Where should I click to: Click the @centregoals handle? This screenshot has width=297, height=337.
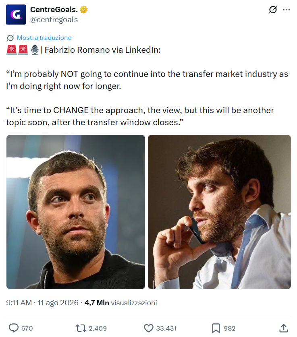coord(54,20)
